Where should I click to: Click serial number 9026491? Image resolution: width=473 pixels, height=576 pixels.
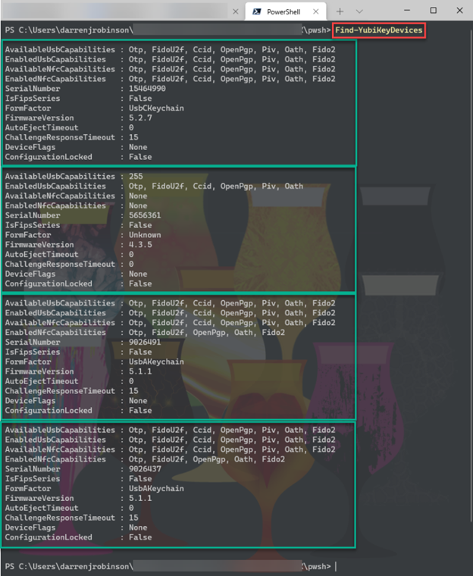[x=145, y=342]
